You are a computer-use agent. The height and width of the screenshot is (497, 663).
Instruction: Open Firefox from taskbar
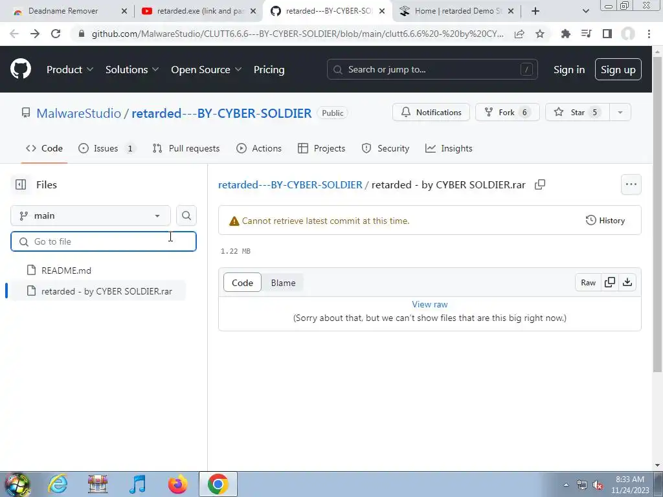coord(177,484)
